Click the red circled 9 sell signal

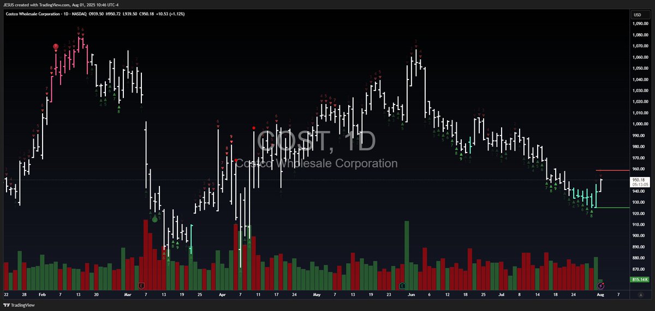pos(56,47)
